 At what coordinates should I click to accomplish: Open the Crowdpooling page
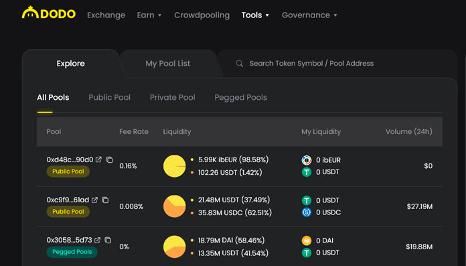(202, 15)
